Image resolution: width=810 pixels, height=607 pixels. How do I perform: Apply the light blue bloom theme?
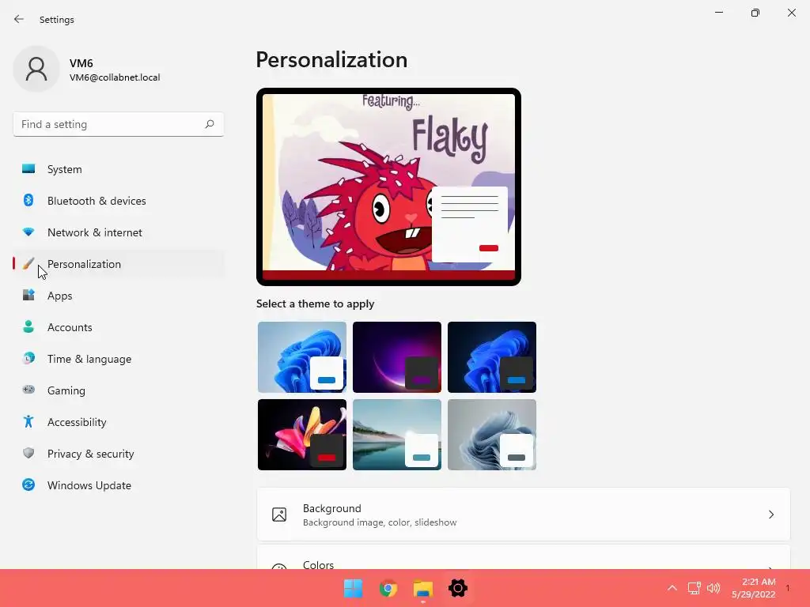click(x=302, y=357)
